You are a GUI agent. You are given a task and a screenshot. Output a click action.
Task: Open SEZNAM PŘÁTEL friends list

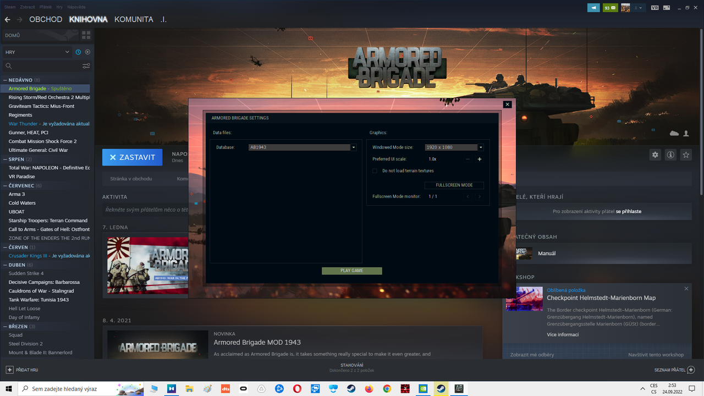[x=674, y=370]
